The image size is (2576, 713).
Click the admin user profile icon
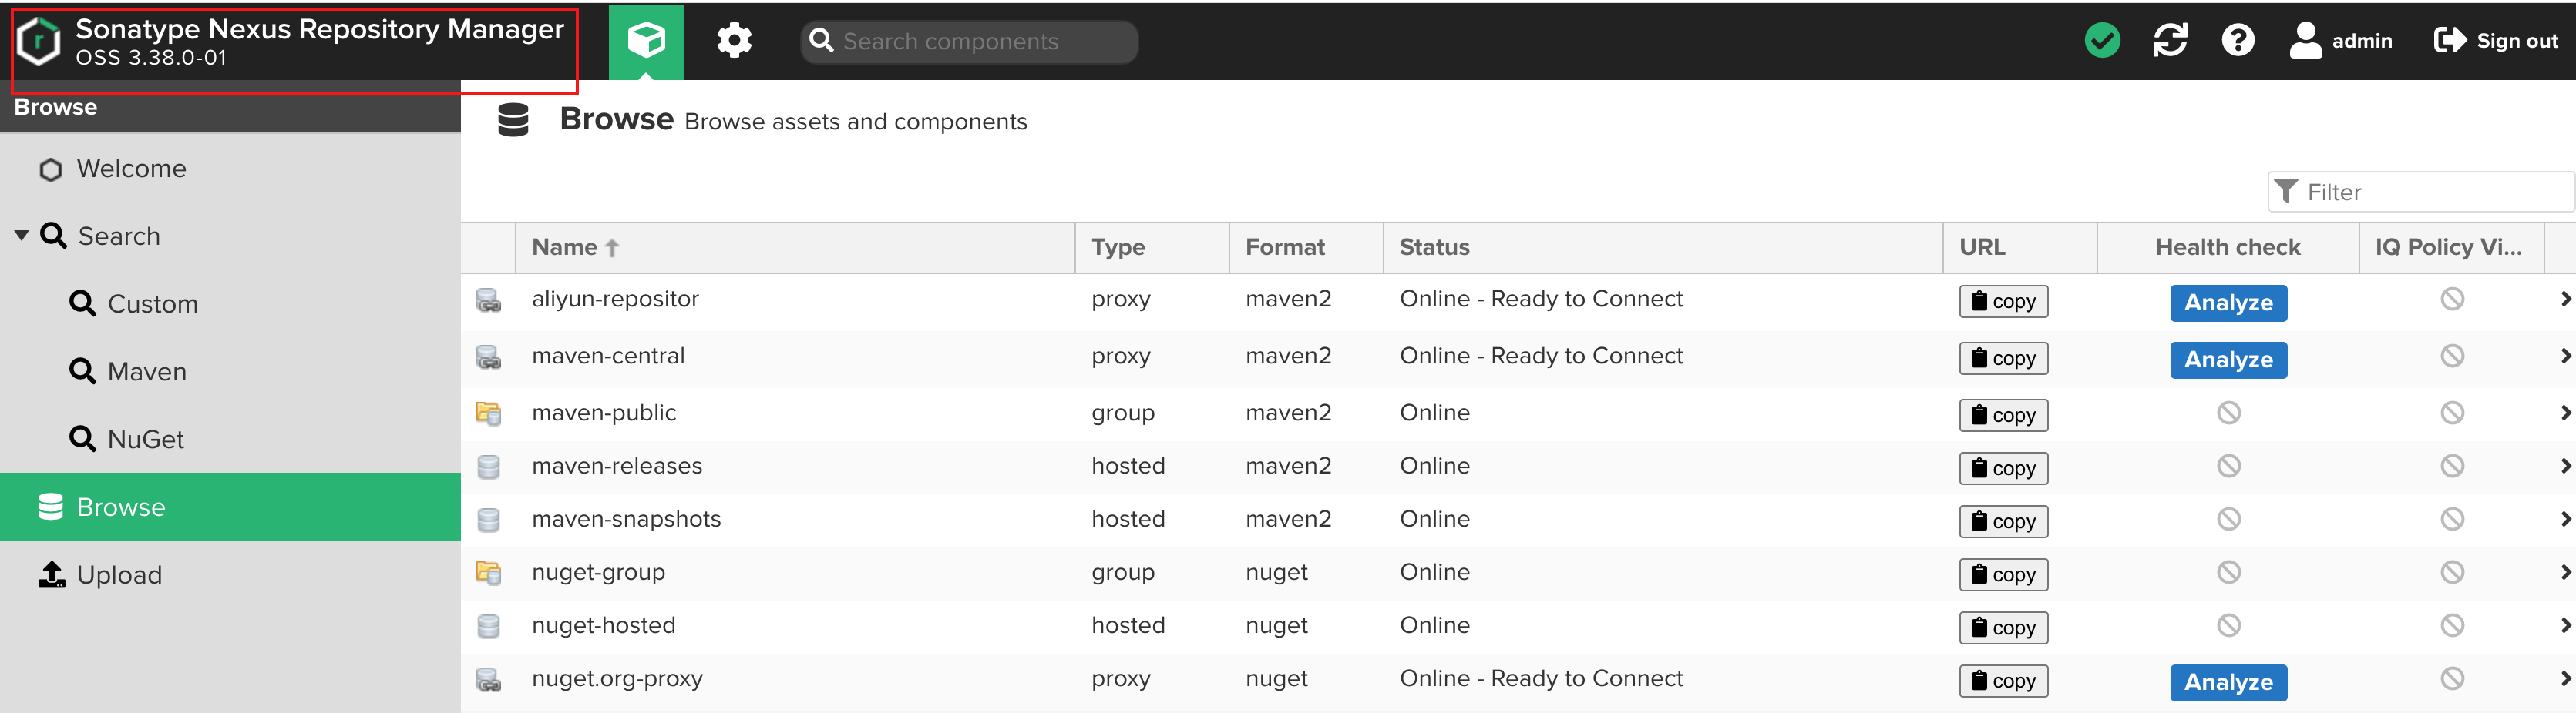pos(2305,41)
